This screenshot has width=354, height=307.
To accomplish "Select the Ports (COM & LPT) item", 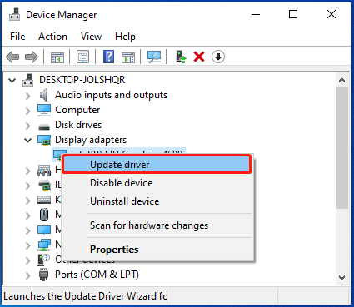I will click(97, 275).
